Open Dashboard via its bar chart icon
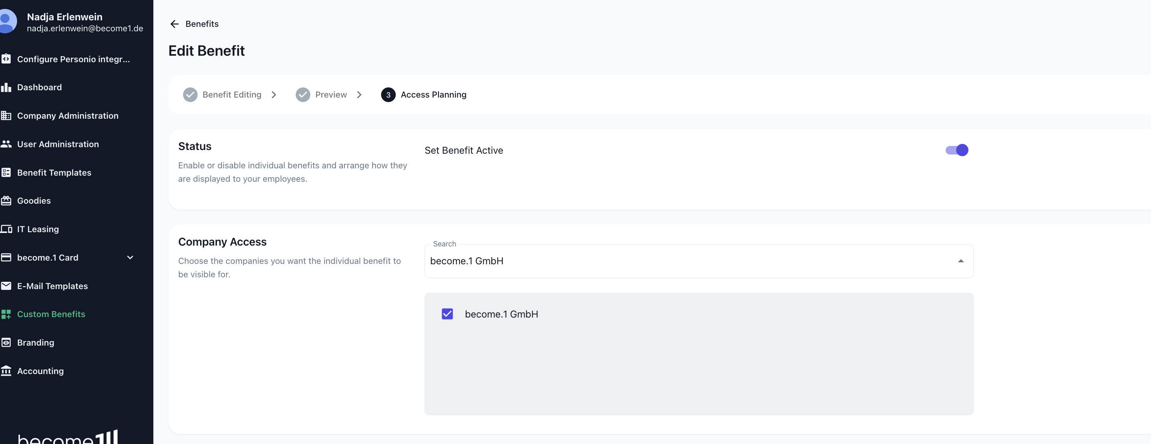 coord(6,87)
